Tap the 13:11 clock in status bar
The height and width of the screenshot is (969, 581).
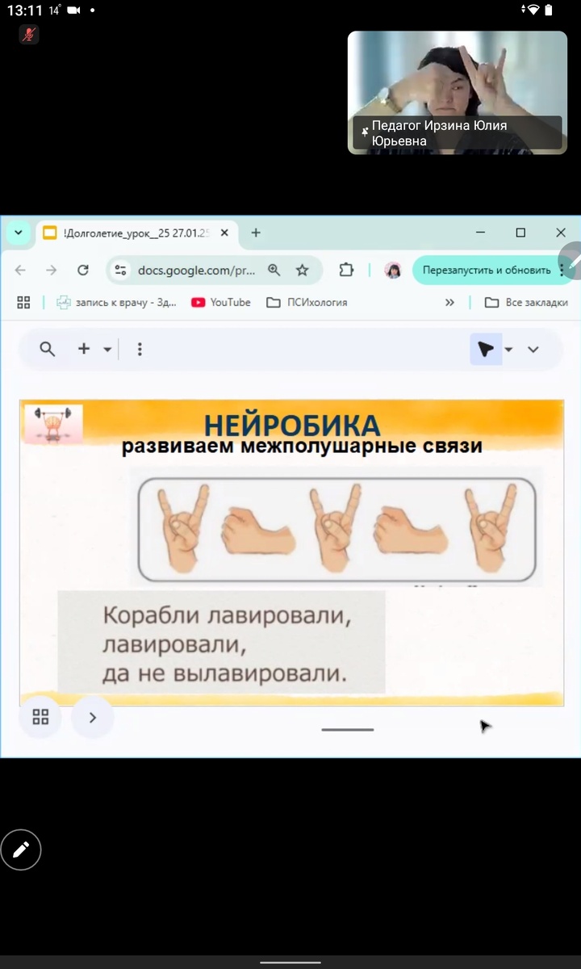[x=24, y=10]
